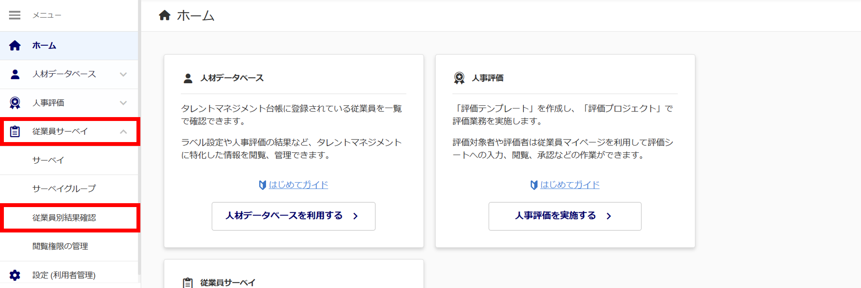Click the home icon in page header
The image size is (861, 288).
(x=164, y=15)
